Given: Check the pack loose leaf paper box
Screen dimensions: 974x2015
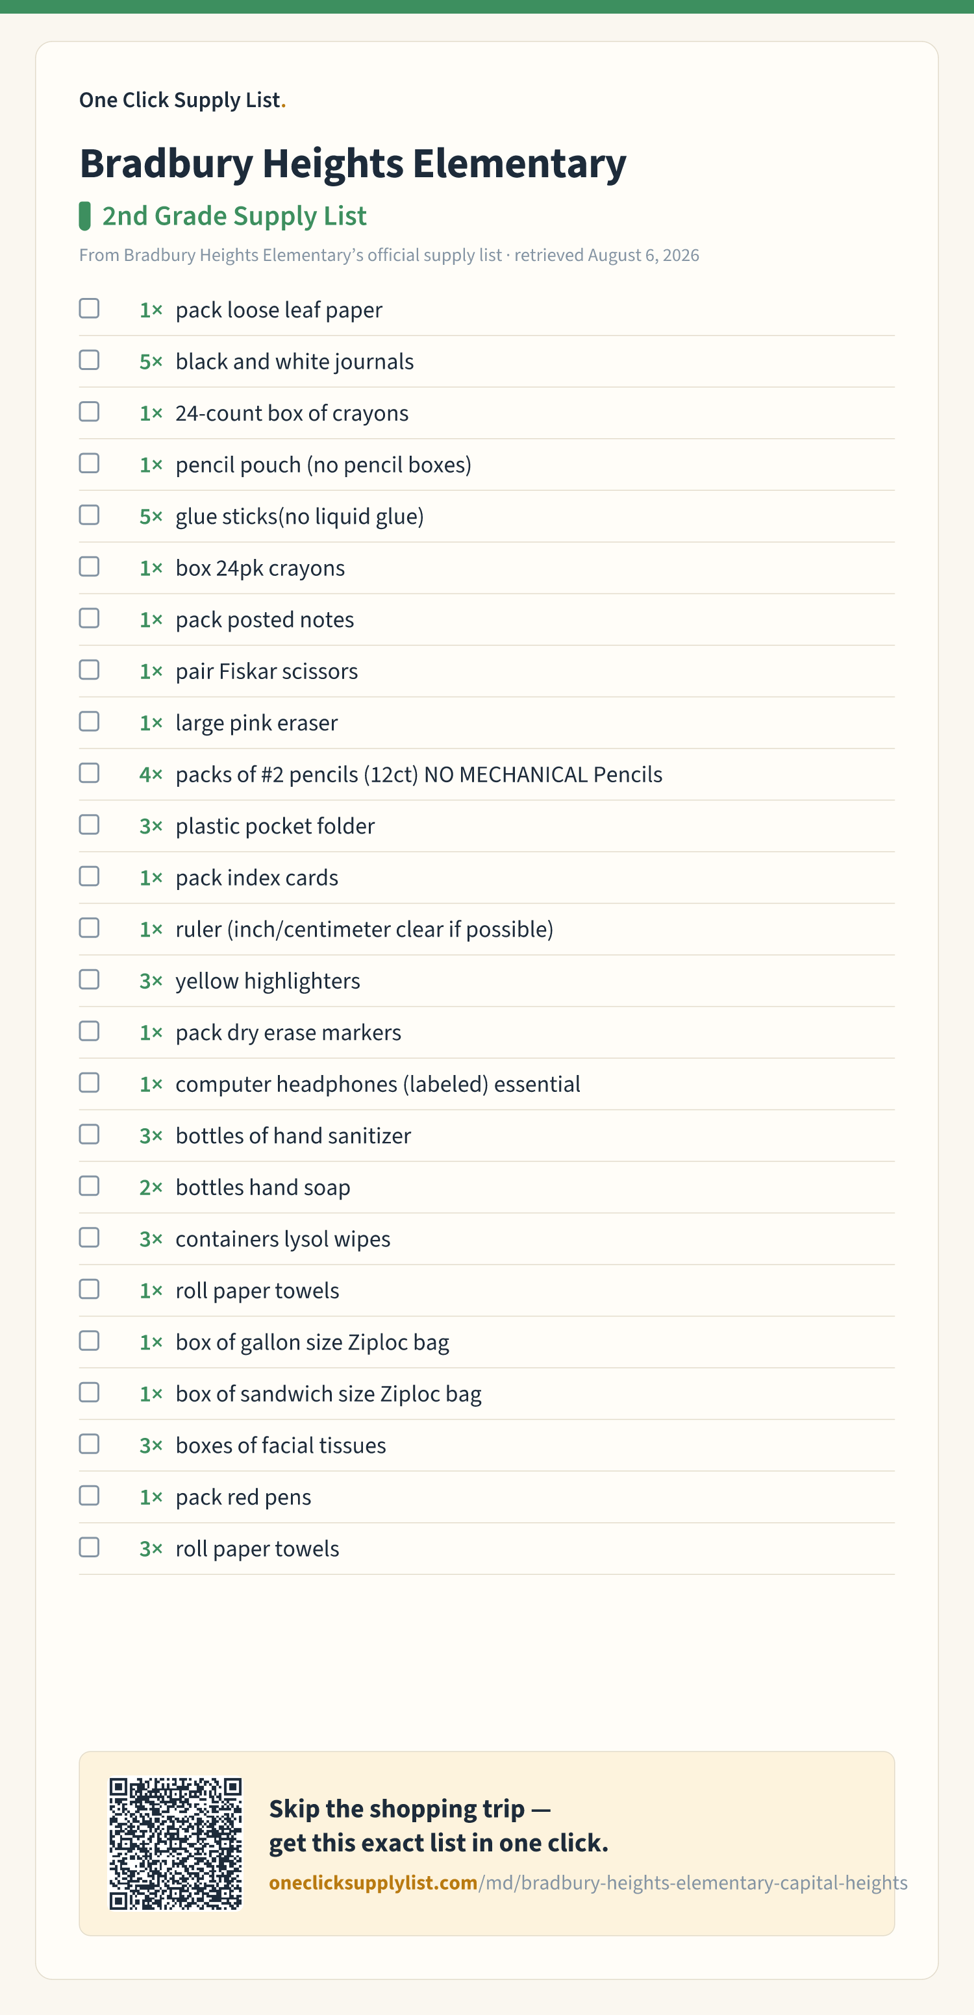Looking at the screenshot, I should 89,308.
